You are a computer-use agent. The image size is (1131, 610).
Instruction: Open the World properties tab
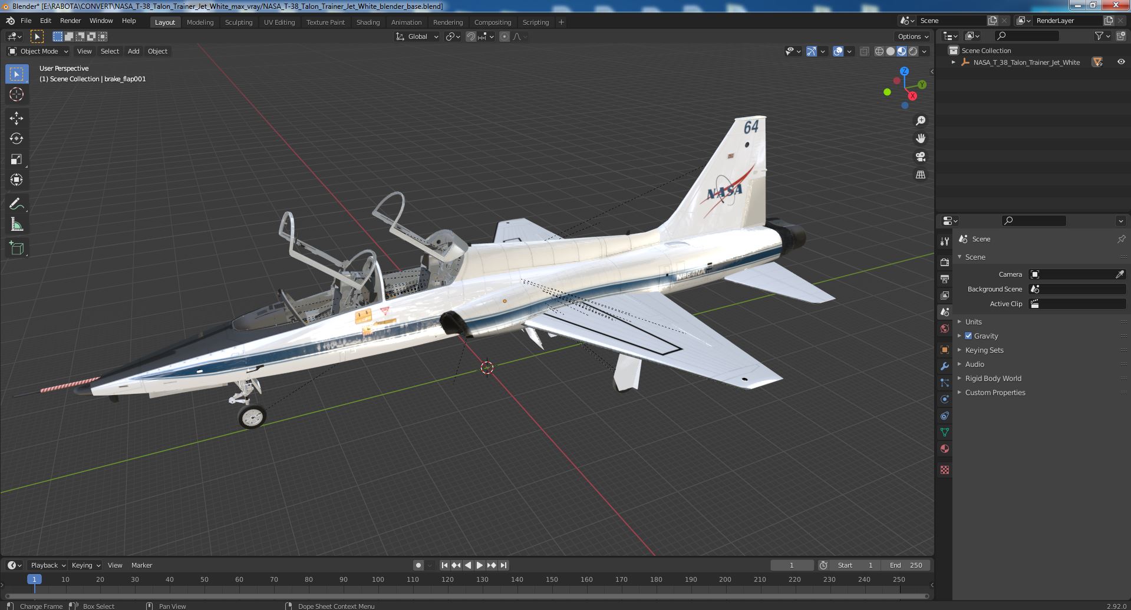[x=945, y=329]
